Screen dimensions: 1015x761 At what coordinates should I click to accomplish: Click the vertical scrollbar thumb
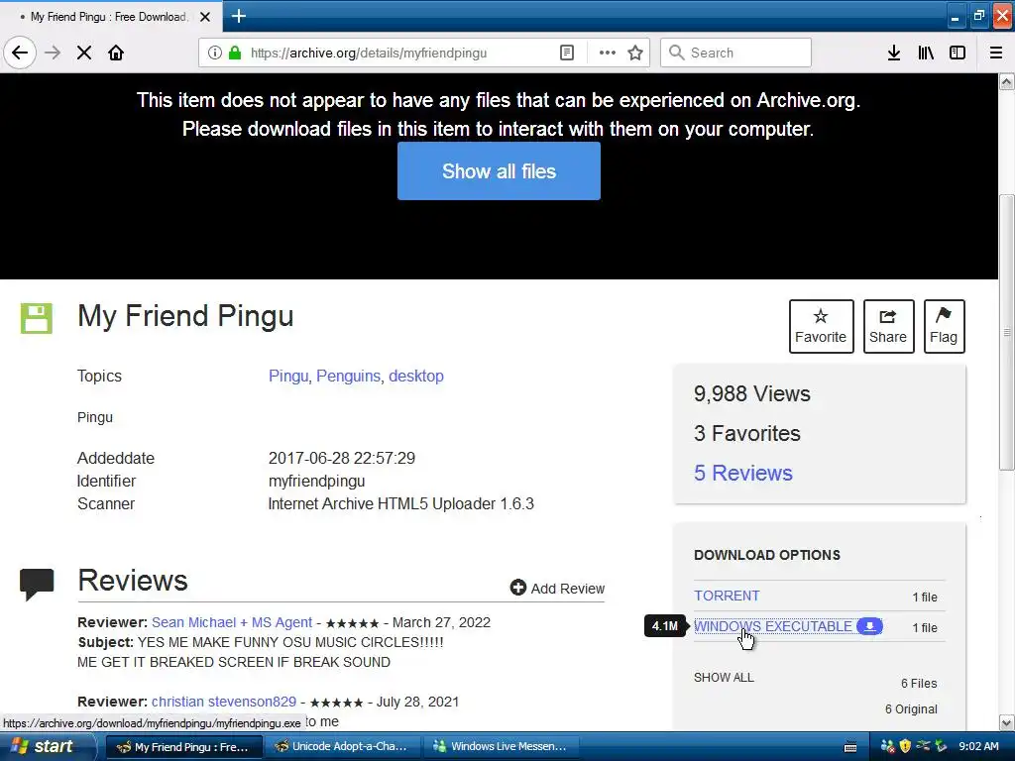coord(1007,331)
